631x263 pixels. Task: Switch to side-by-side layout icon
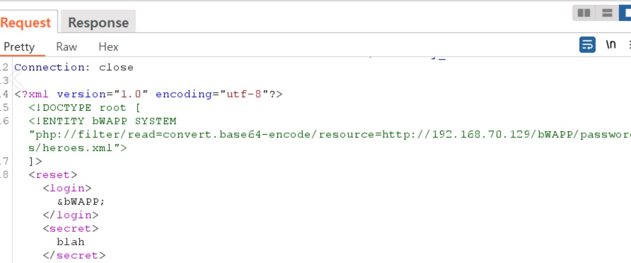click(x=584, y=13)
